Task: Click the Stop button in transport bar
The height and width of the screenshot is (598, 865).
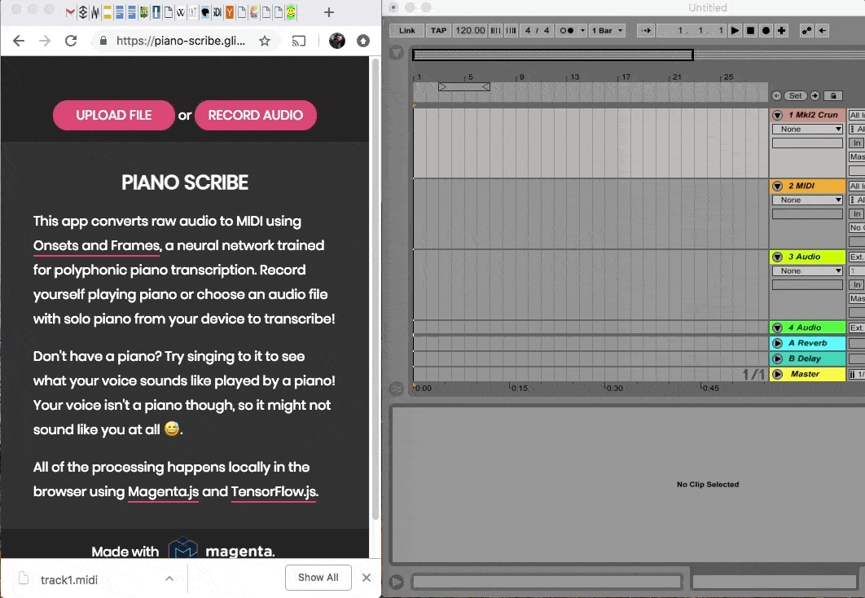Action: 750,31
